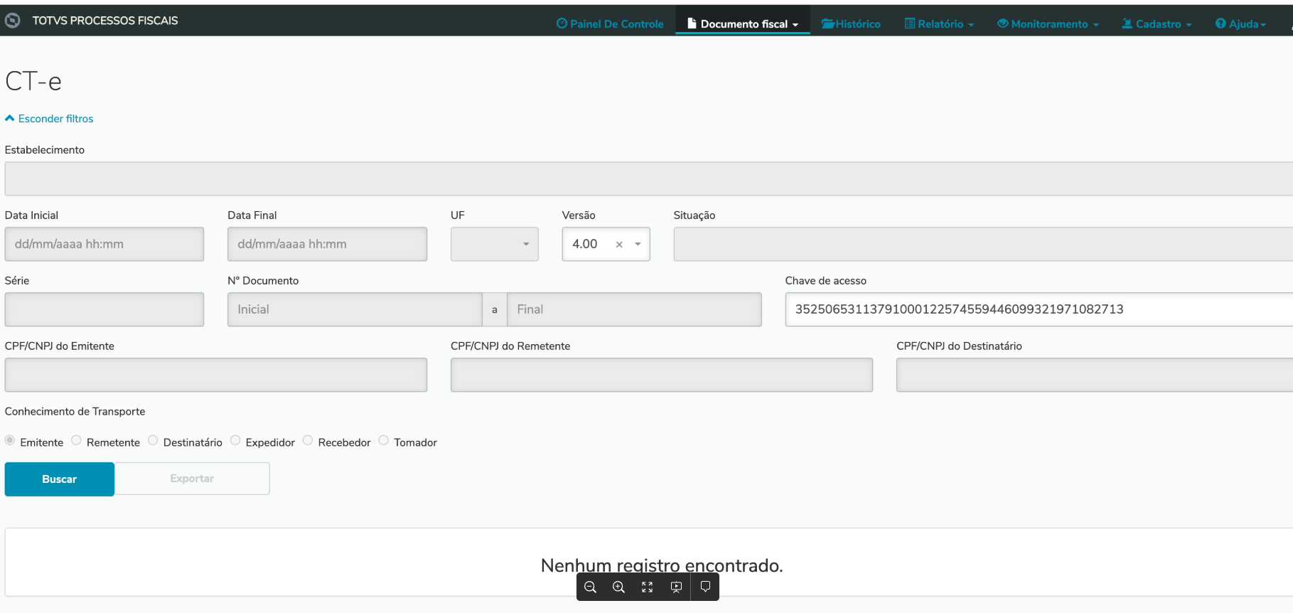
Task: Focus the N° Documento Final field
Action: click(x=634, y=309)
